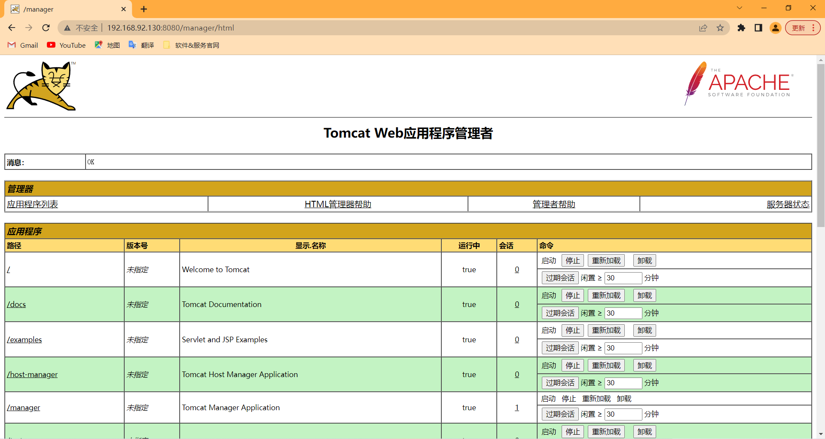Go back using the browser back arrow
The height and width of the screenshot is (439, 825).
(x=12, y=28)
